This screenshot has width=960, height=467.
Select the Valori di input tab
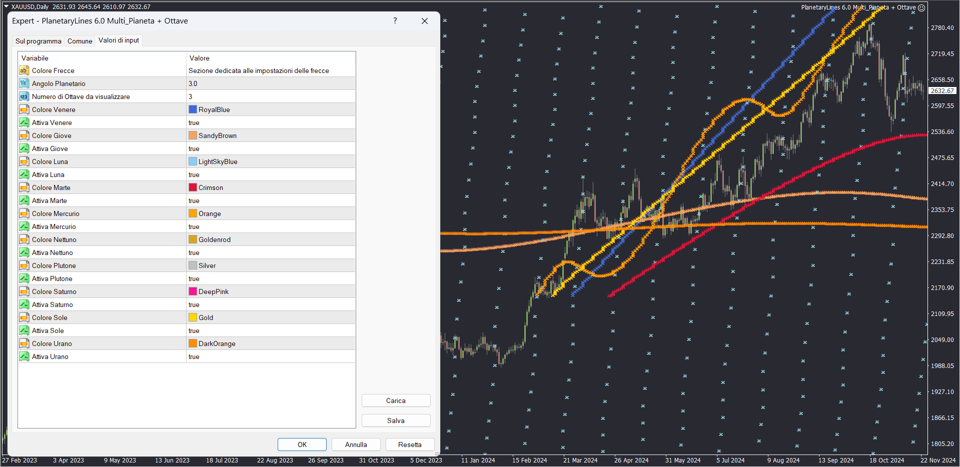[119, 40]
